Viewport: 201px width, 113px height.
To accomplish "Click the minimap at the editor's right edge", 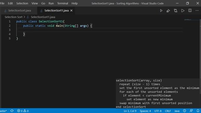I will (x=192, y=20).
